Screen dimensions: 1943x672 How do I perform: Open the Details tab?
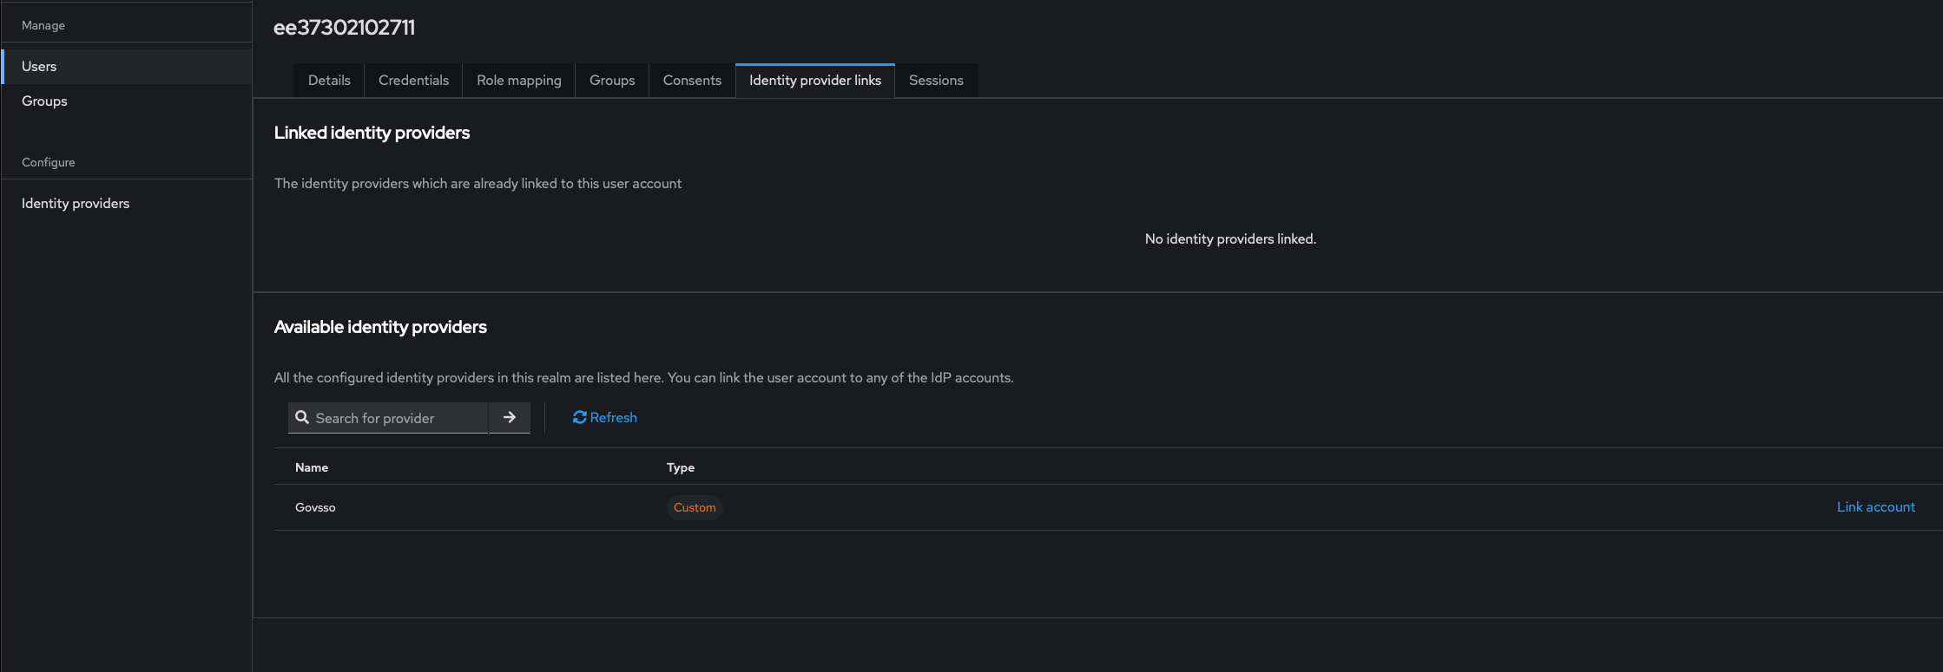329,81
